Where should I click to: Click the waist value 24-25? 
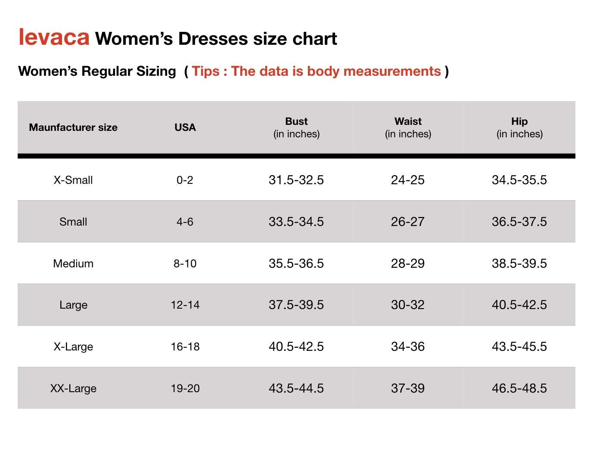(408, 180)
